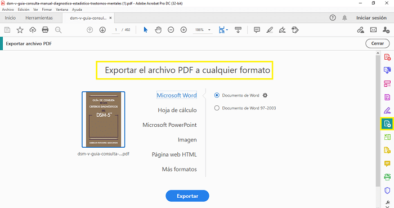Zoom in with plus icon
This screenshot has width=394, height=208.
[183, 30]
